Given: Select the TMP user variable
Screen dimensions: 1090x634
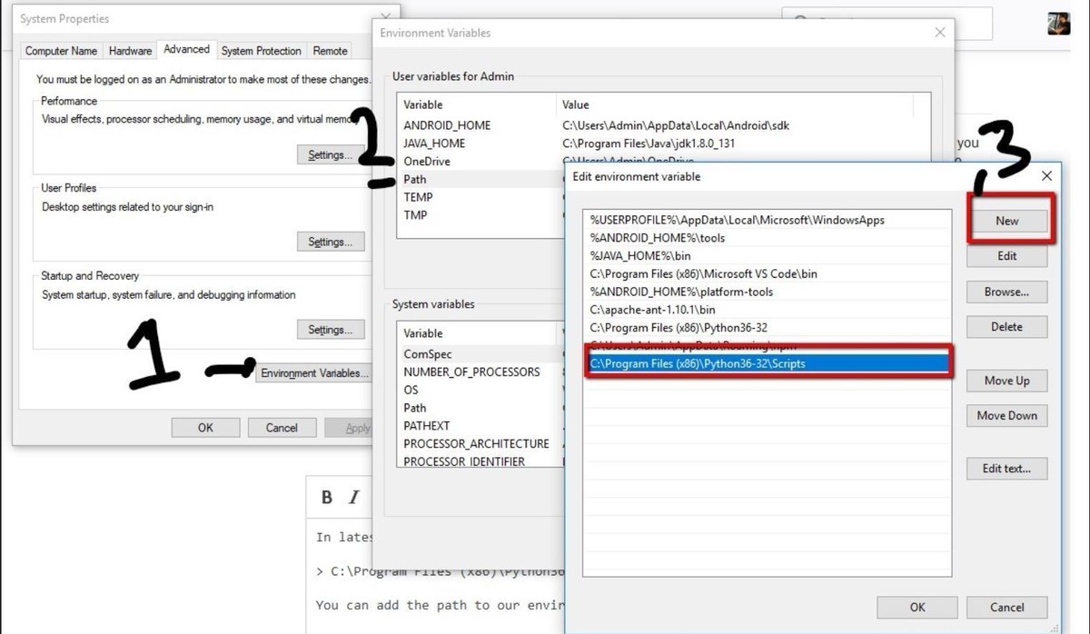Looking at the screenshot, I should (x=415, y=215).
